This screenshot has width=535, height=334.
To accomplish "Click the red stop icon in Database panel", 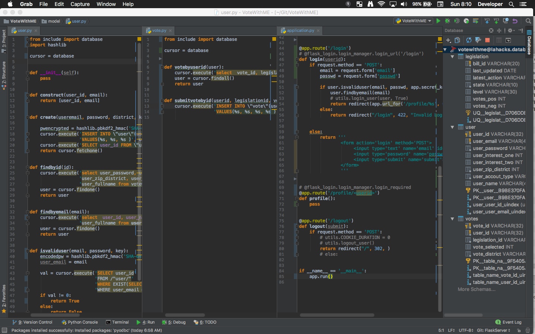I will (487, 40).
